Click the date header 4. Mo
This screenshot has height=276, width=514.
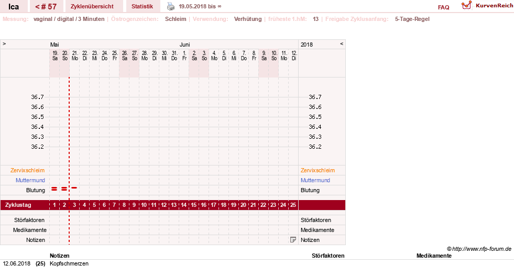point(214,56)
